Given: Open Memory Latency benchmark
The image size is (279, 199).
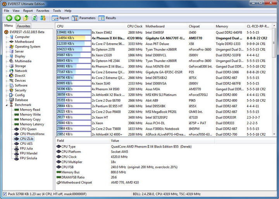Looking at the screenshot, I should click(x=32, y=124).
